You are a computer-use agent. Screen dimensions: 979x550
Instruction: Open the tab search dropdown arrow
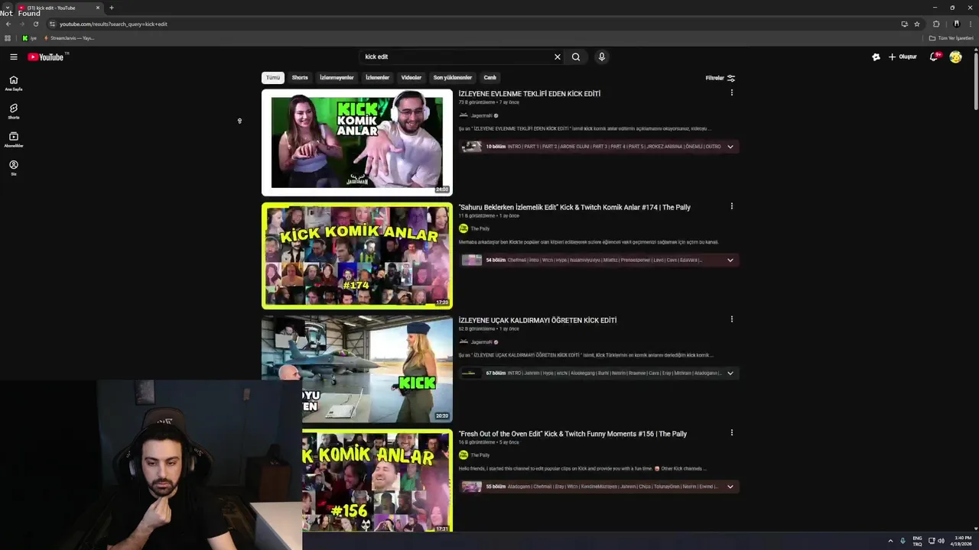[7, 8]
